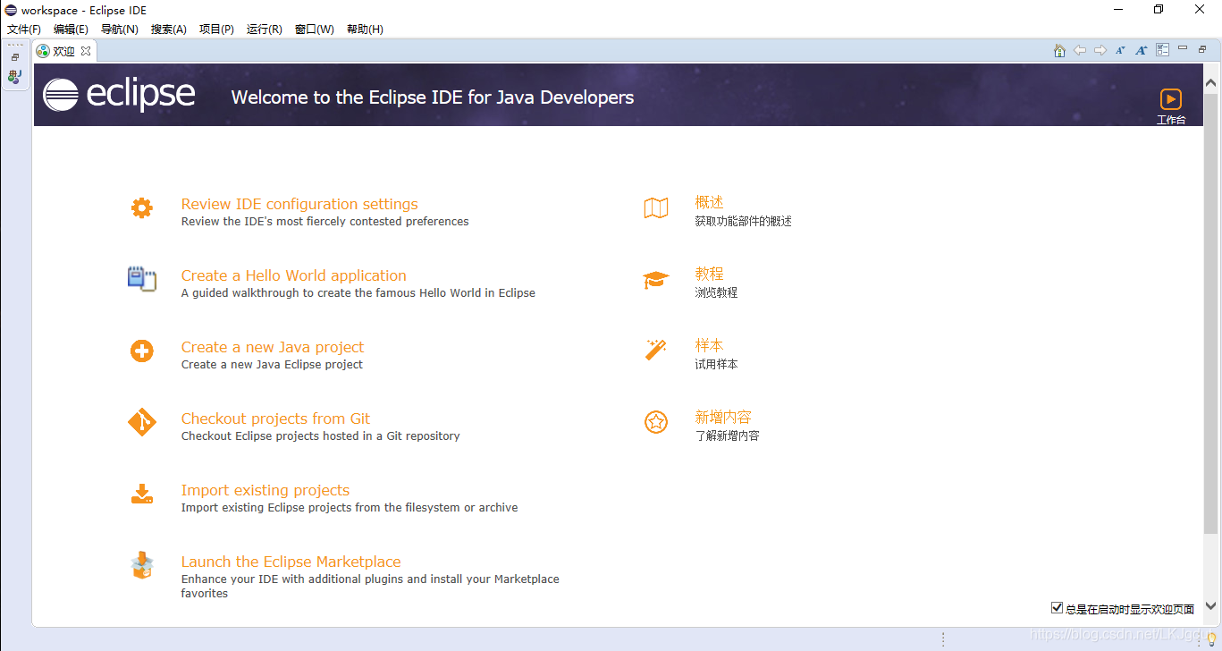Open the 样本 samples link
The image size is (1222, 651).
(710, 346)
